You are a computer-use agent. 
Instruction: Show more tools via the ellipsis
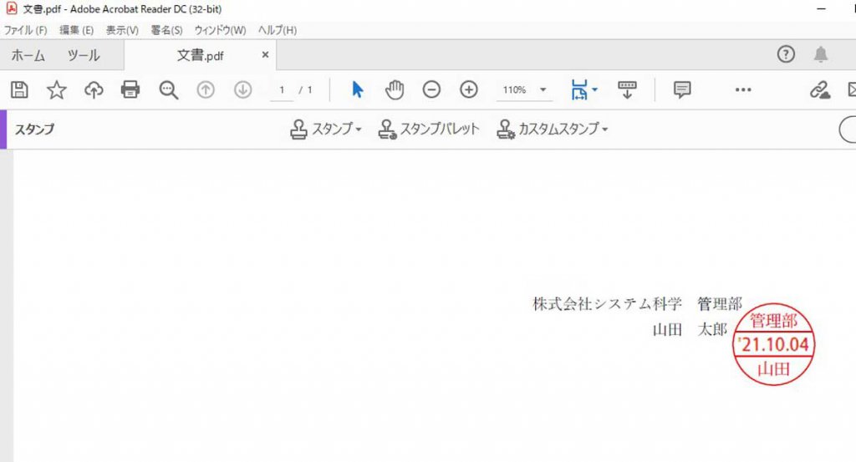coord(743,89)
